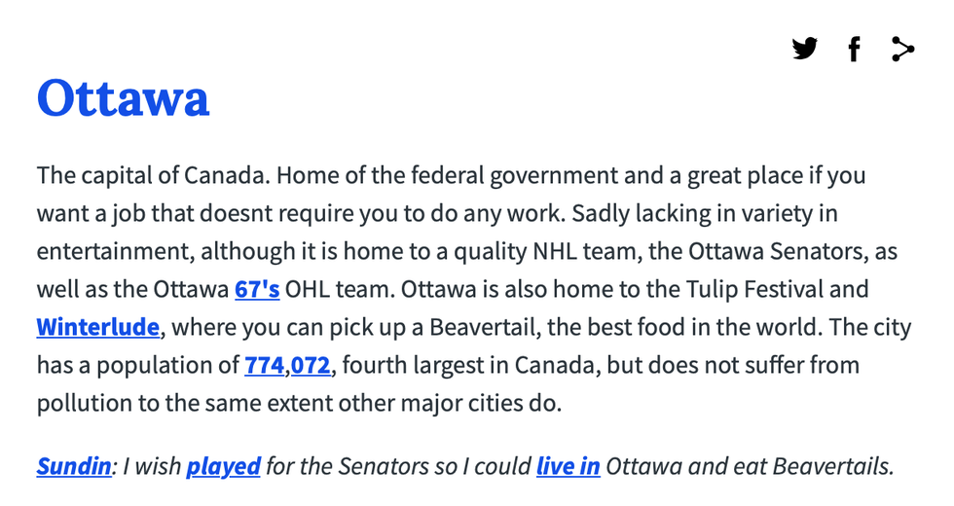
Task: Follow the "played" link
Action: click(223, 466)
